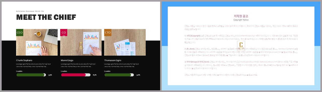This screenshot has width=322, height=92.
Task: Select the Achieve Success With Us subtitle
Action: pyautogui.click(x=30, y=11)
